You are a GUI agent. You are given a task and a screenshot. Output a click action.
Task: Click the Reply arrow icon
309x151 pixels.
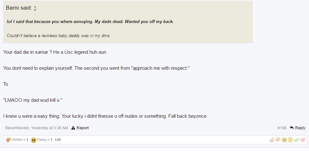(291, 128)
